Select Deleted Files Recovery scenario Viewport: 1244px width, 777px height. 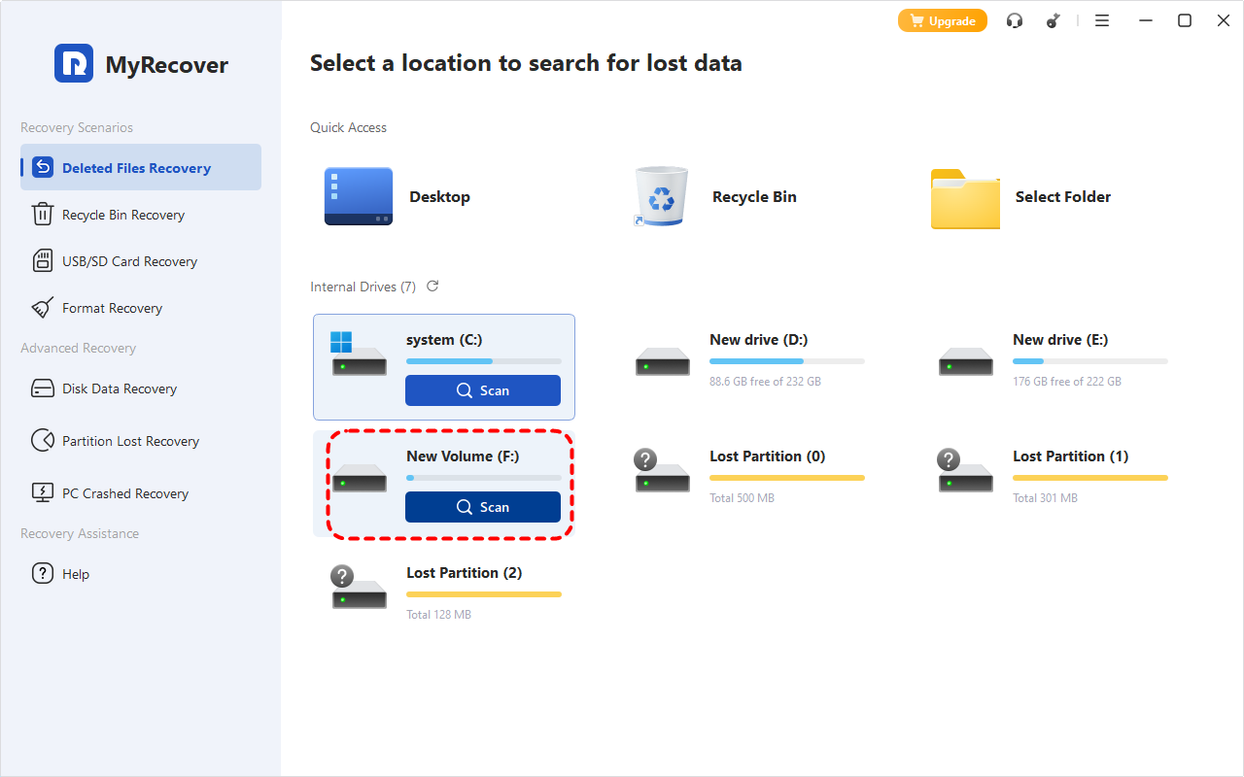point(142,167)
